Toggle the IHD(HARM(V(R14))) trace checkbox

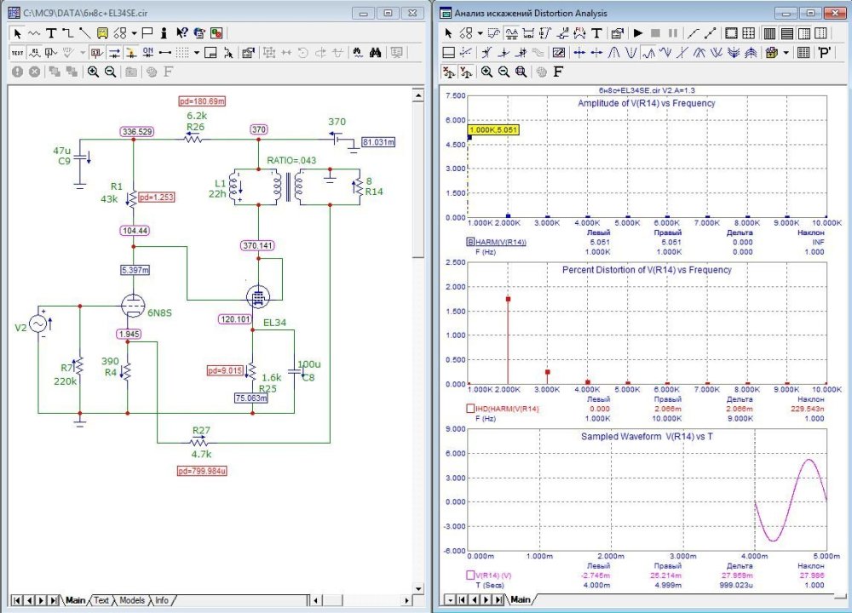[470, 410]
